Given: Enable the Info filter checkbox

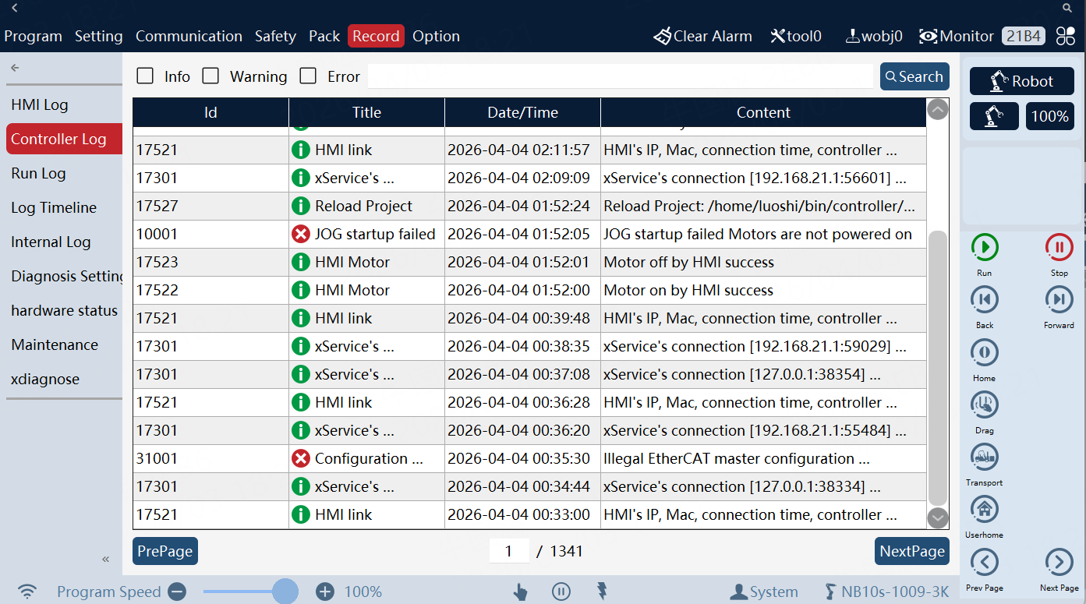Looking at the screenshot, I should [x=145, y=76].
